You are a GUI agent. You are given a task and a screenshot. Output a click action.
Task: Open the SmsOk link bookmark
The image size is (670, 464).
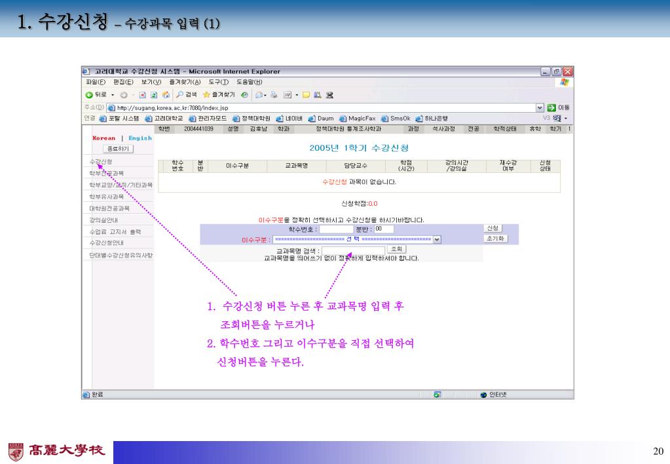pos(396,119)
